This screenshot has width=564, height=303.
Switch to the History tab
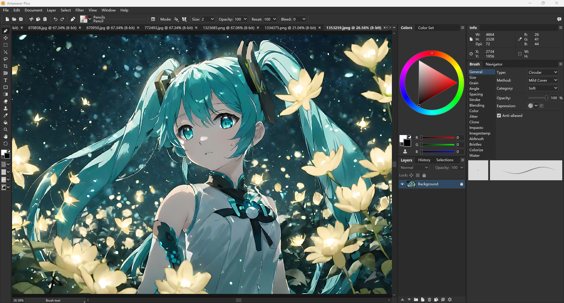tap(424, 160)
